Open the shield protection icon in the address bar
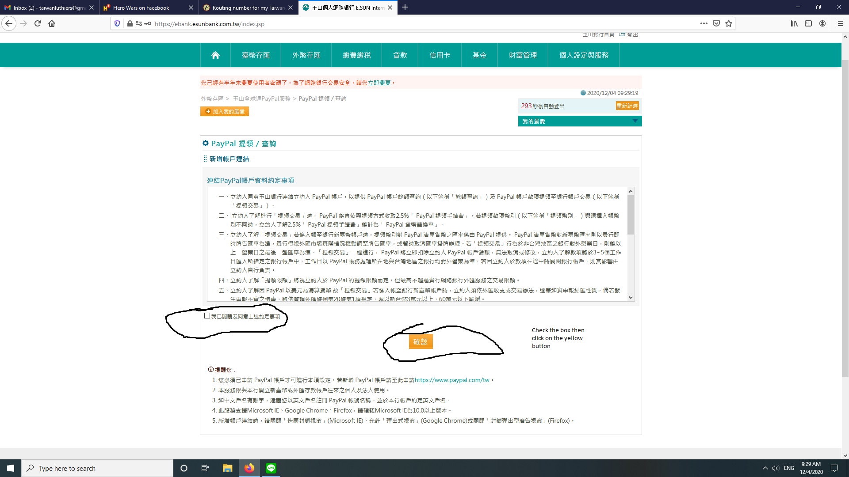Viewport: 849px width, 477px height. click(116, 23)
